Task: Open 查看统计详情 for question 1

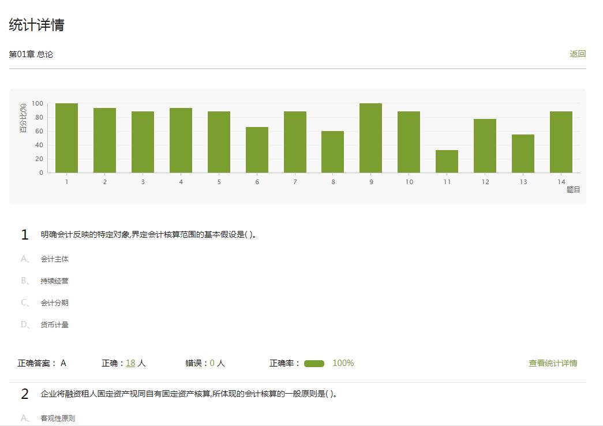Action: point(553,363)
